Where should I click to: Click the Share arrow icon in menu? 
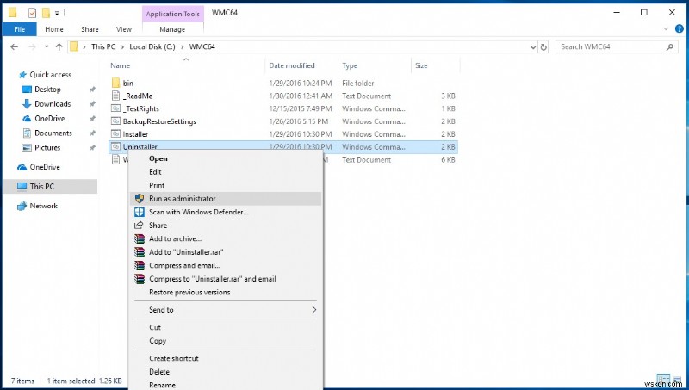click(140, 226)
